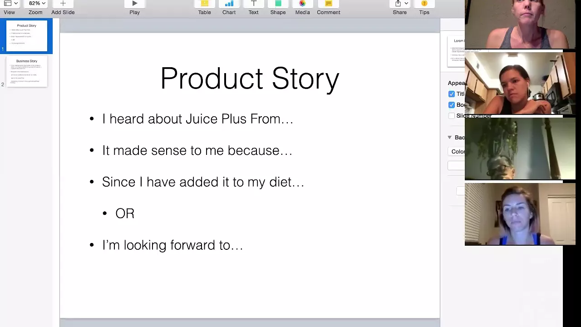Add a Comment note icon
Viewport: 581px width, 327px height.
[x=328, y=3]
